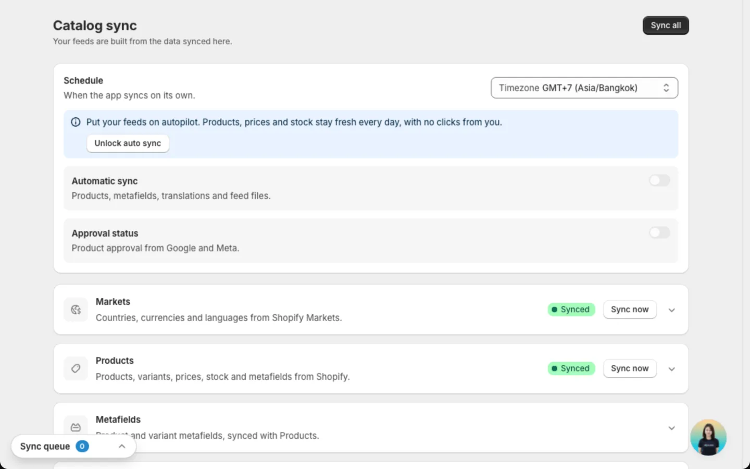750x469 pixels.
Task: Click the Products row title
Action: pyautogui.click(x=115, y=361)
